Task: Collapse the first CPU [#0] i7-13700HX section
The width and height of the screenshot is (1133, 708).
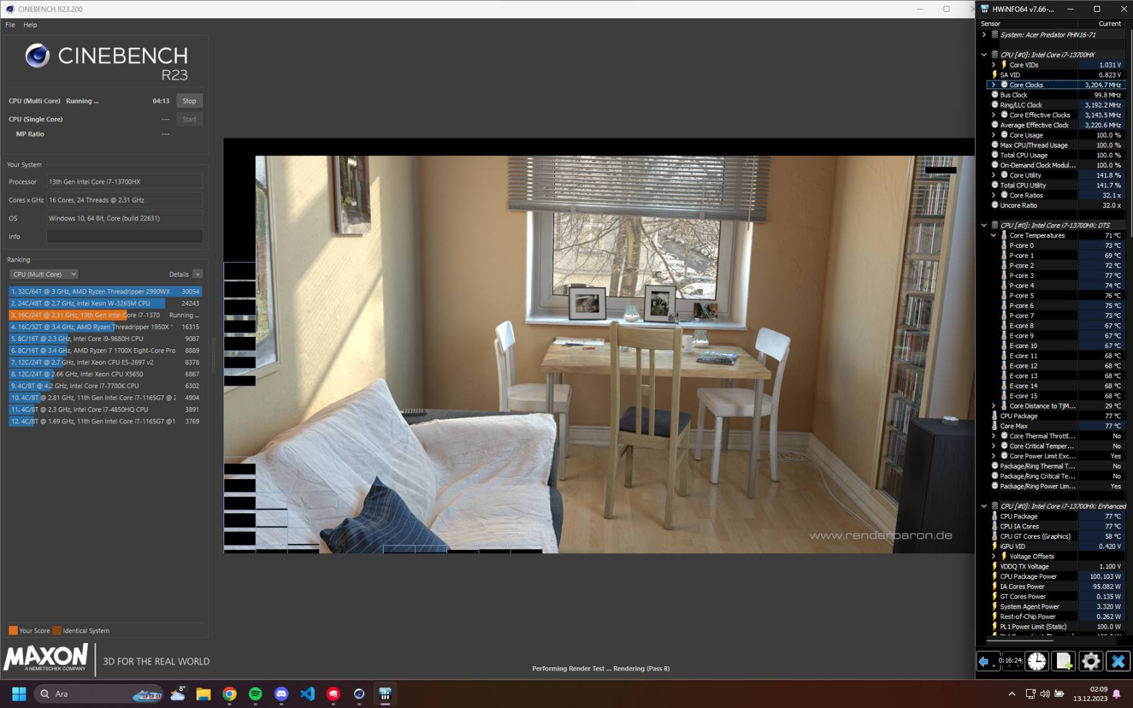Action: click(x=984, y=55)
